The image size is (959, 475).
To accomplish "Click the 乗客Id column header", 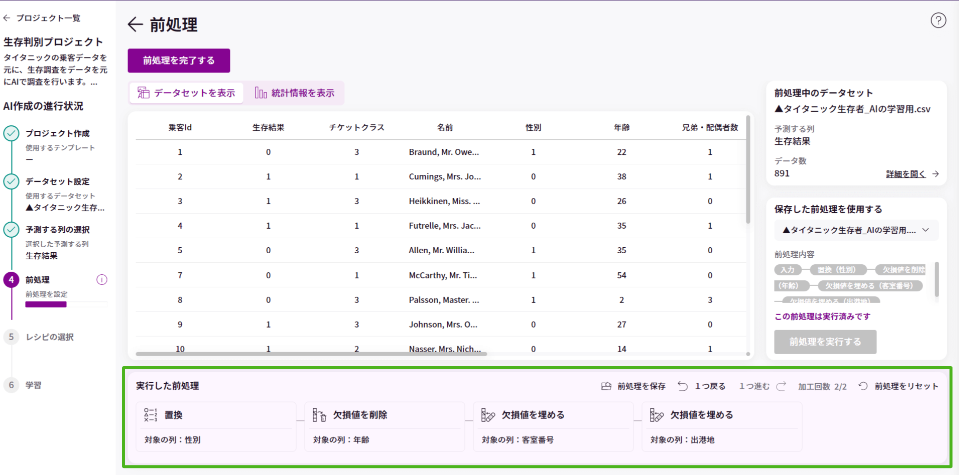I will pos(180,127).
